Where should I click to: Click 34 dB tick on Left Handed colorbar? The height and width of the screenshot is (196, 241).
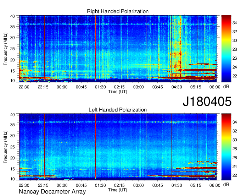[235, 122]
